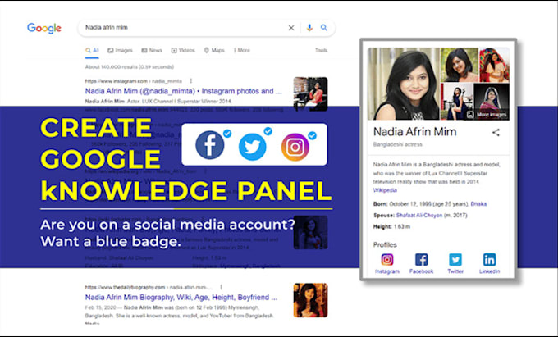Open the Shafaat Ali Choyon spouse link
Viewport: 558px width, 337px height.
419,216
